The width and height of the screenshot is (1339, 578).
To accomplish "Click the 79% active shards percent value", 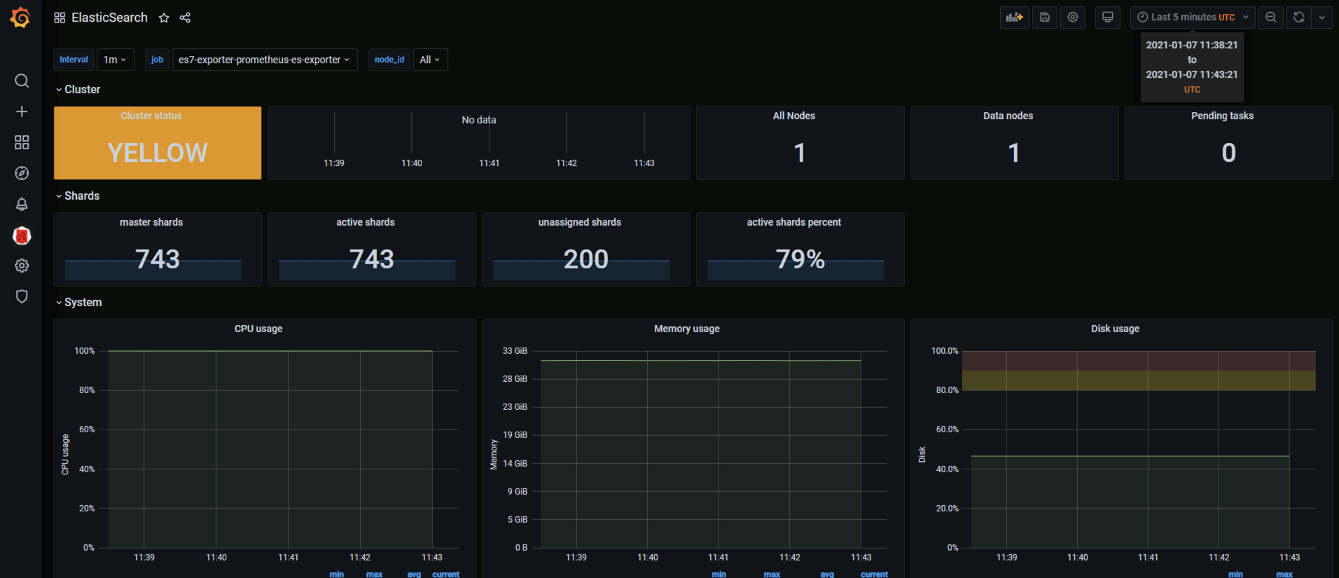I will [x=800, y=259].
